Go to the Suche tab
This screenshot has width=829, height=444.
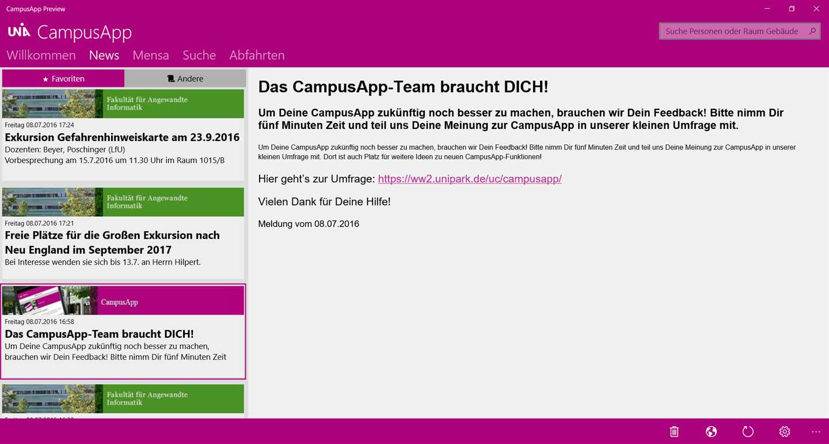199,55
